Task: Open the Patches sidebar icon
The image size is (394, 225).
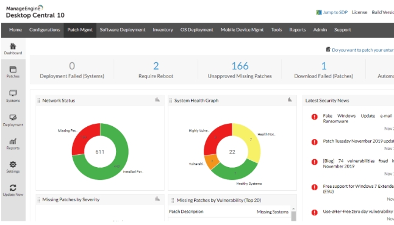Action: [13, 70]
